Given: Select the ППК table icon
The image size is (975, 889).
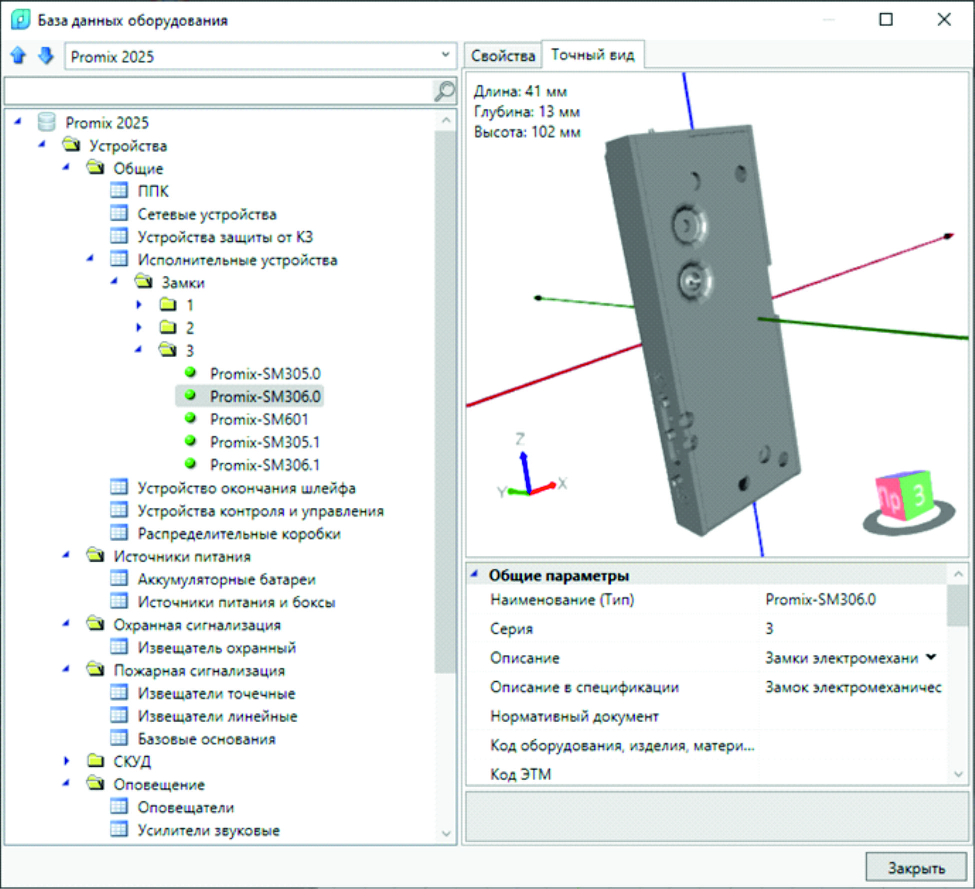Looking at the screenshot, I should [x=119, y=191].
